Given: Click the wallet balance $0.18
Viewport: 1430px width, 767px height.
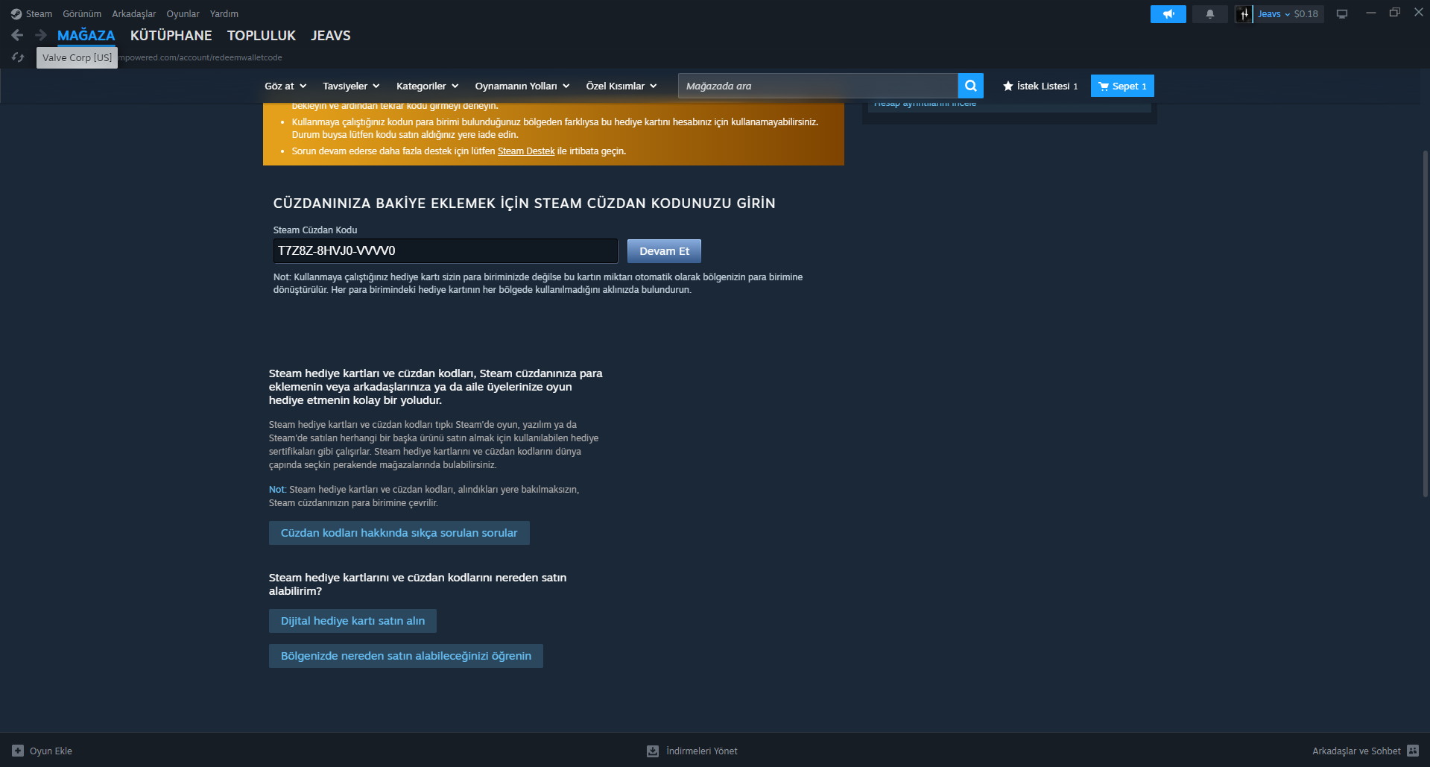Looking at the screenshot, I should pyautogui.click(x=1306, y=14).
